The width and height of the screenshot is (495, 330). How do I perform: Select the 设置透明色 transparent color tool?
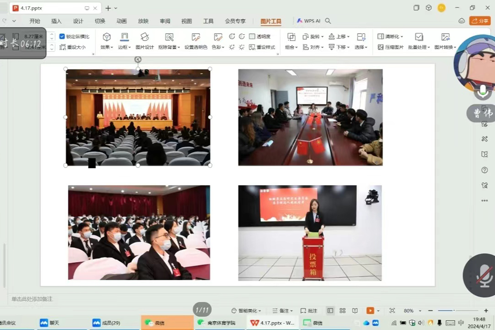(x=196, y=37)
